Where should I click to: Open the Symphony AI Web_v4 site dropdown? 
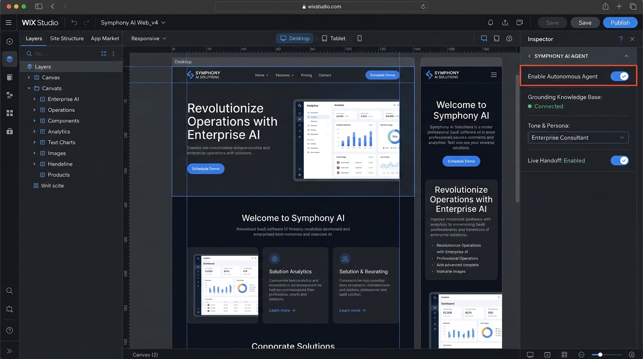click(133, 22)
